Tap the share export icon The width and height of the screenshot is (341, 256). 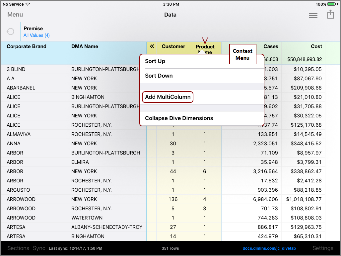point(330,15)
